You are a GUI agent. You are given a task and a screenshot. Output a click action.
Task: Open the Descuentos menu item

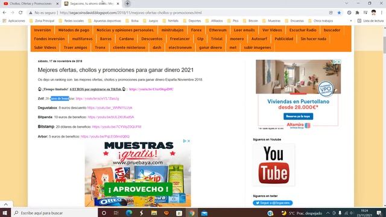tap(152, 39)
